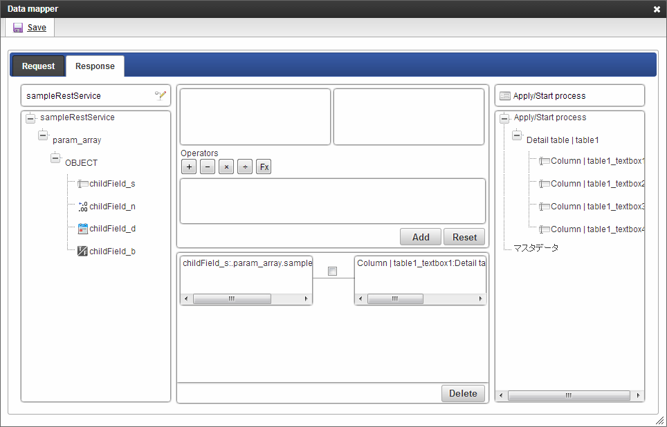Click the Save floppy disk icon

click(18, 28)
